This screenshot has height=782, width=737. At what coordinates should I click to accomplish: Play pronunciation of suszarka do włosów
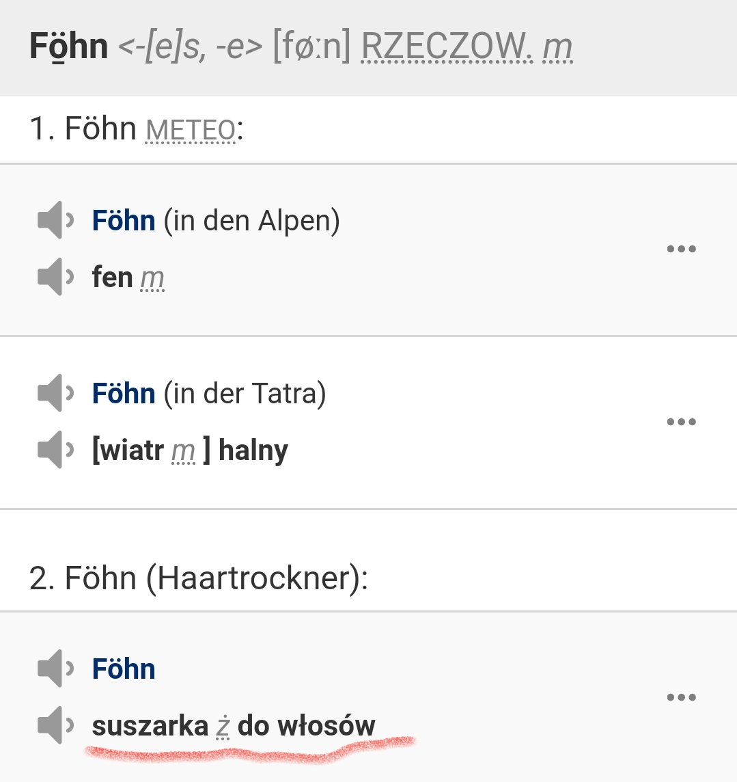pos(55,725)
